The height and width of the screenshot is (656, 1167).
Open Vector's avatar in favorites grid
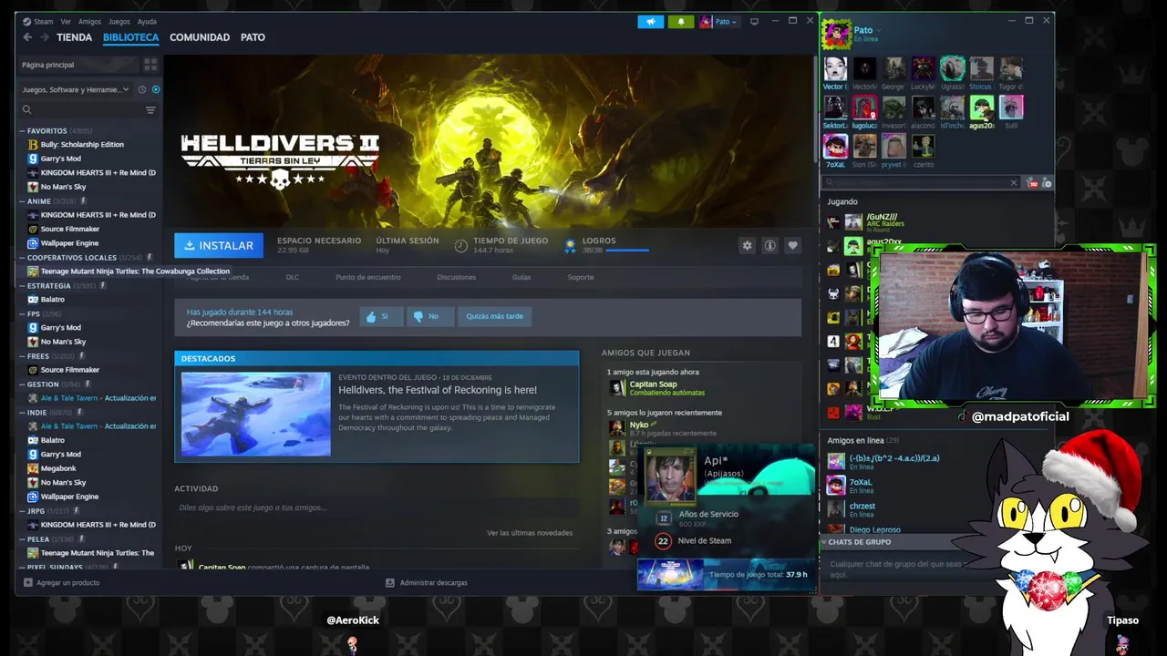coord(835,69)
